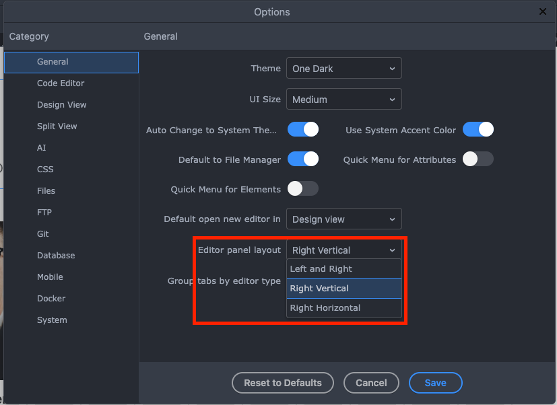Toggle Auto Change to System Theme
557x405 pixels.
pos(303,129)
